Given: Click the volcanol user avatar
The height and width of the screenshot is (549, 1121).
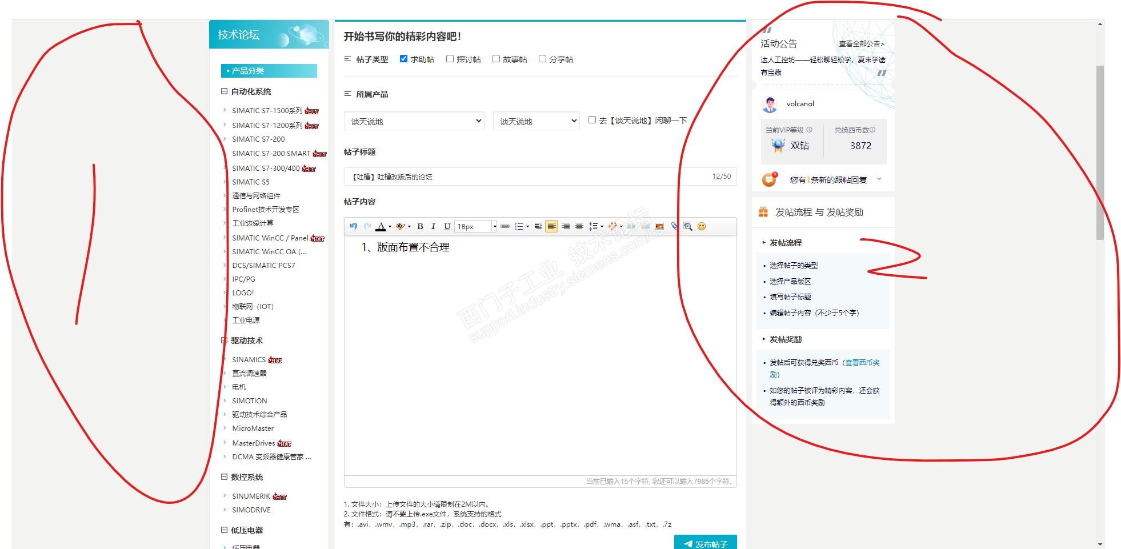Looking at the screenshot, I should [x=770, y=104].
